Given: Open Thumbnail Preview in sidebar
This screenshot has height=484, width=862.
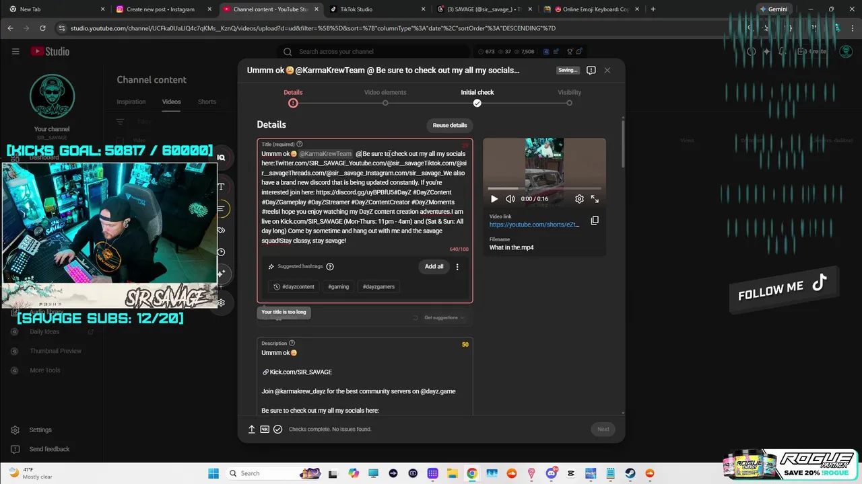Looking at the screenshot, I should tap(55, 351).
